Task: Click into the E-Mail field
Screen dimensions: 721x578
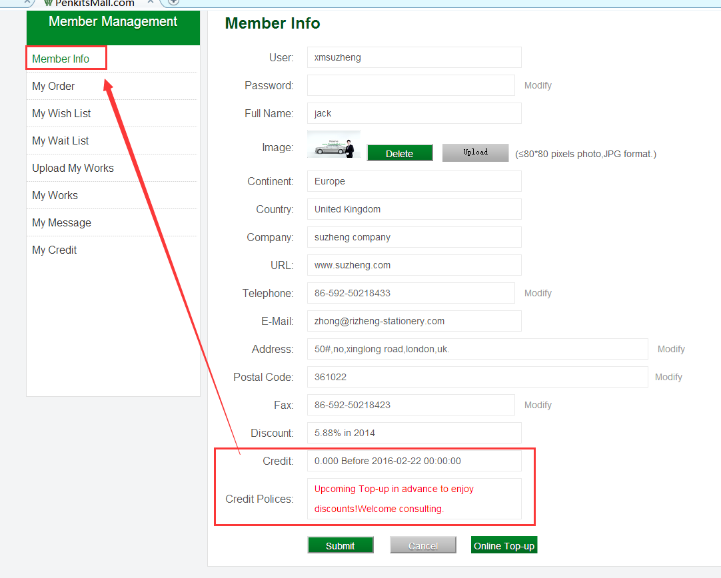Action: pyautogui.click(x=414, y=321)
